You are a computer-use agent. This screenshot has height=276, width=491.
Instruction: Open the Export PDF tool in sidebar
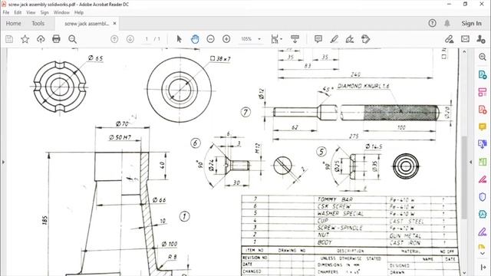pyautogui.click(x=483, y=75)
